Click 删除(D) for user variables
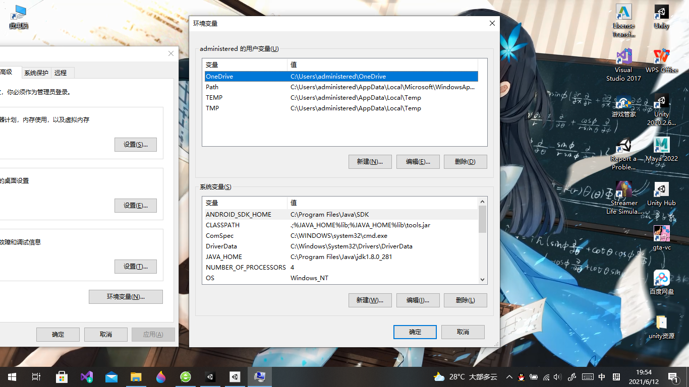The width and height of the screenshot is (689, 387). tap(466, 162)
